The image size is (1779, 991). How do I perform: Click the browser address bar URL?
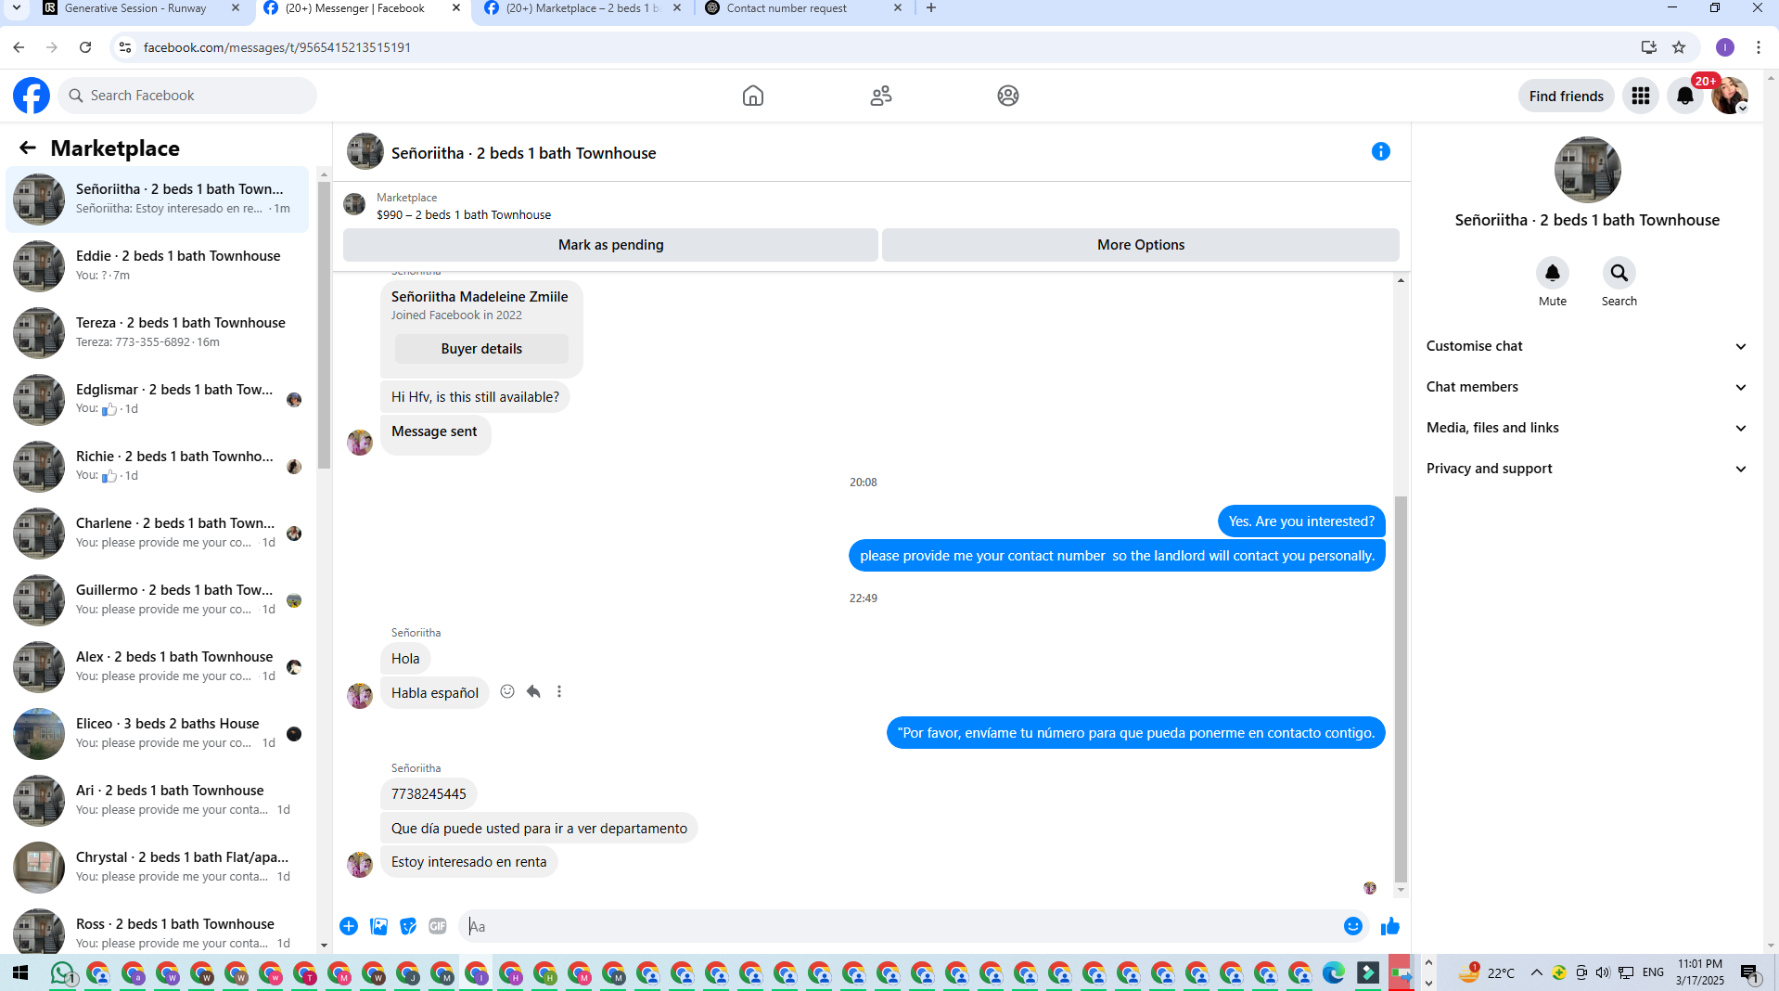tap(277, 47)
